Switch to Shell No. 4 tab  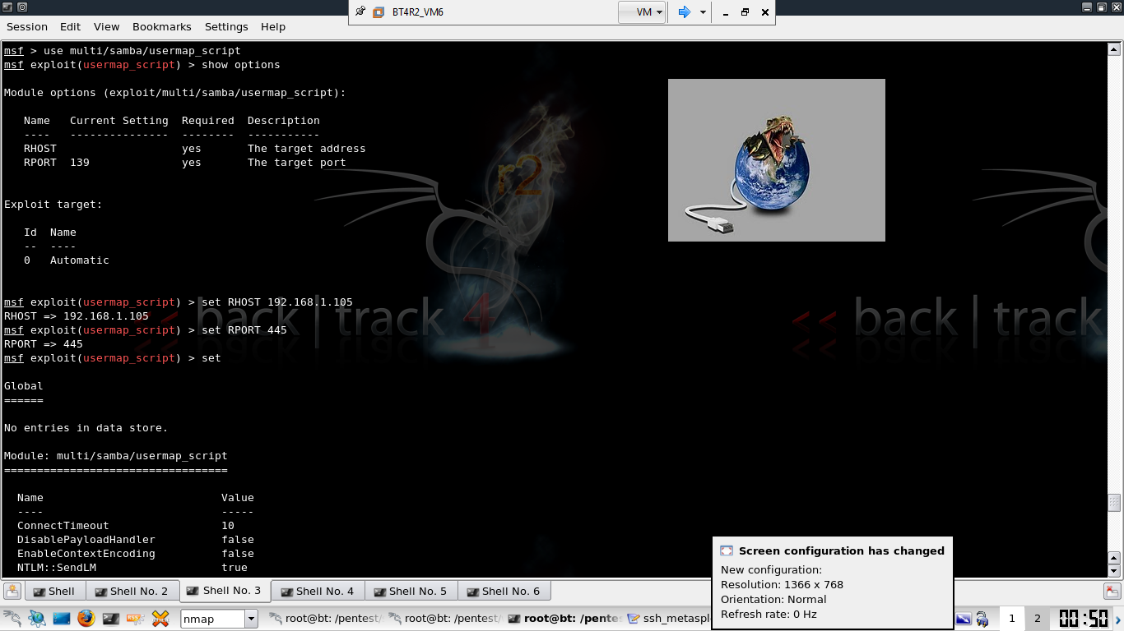coord(318,591)
